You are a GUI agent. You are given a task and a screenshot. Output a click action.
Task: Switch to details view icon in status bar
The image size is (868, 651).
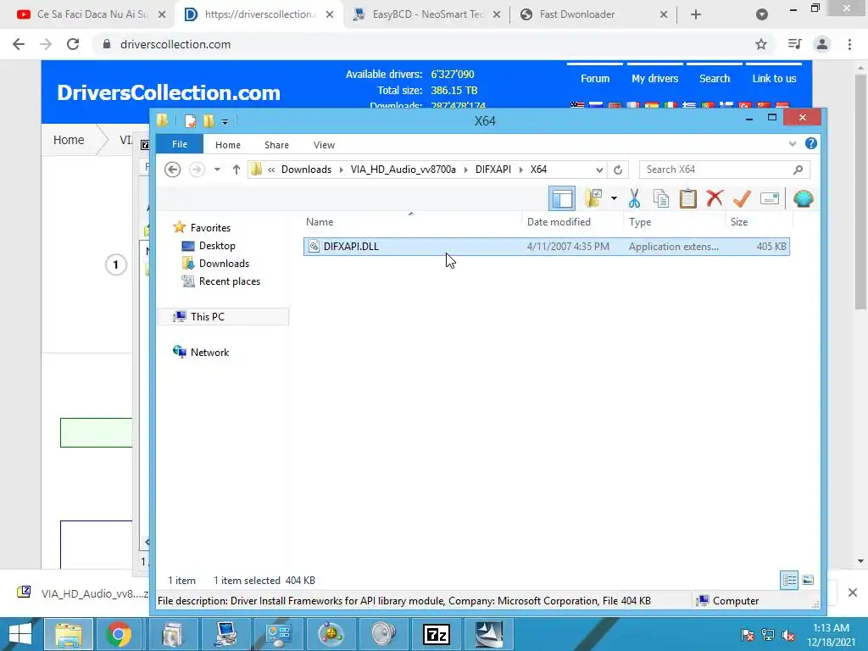tap(789, 580)
